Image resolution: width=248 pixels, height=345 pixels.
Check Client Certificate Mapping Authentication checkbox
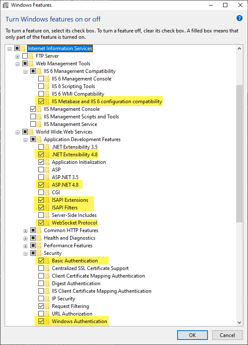[41, 276]
